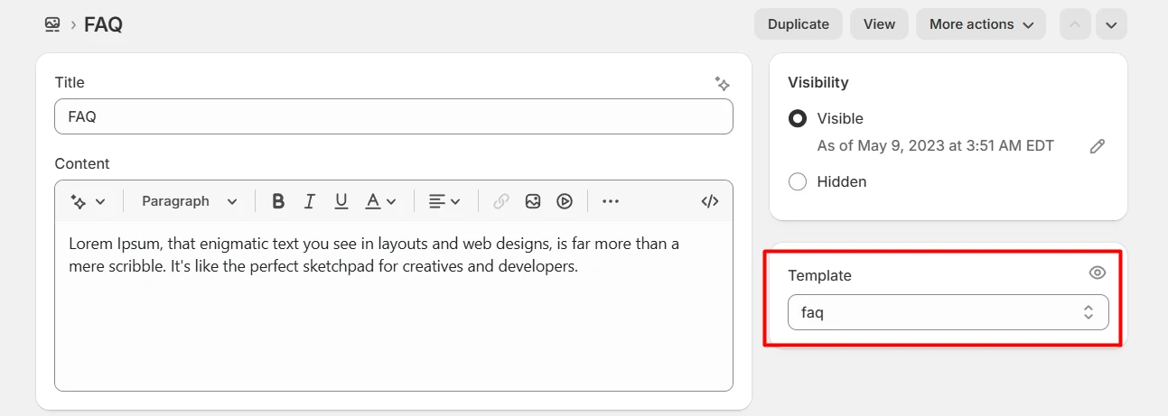Preview the template with eye icon
1168x416 pixels.
tap(1098, 273)
